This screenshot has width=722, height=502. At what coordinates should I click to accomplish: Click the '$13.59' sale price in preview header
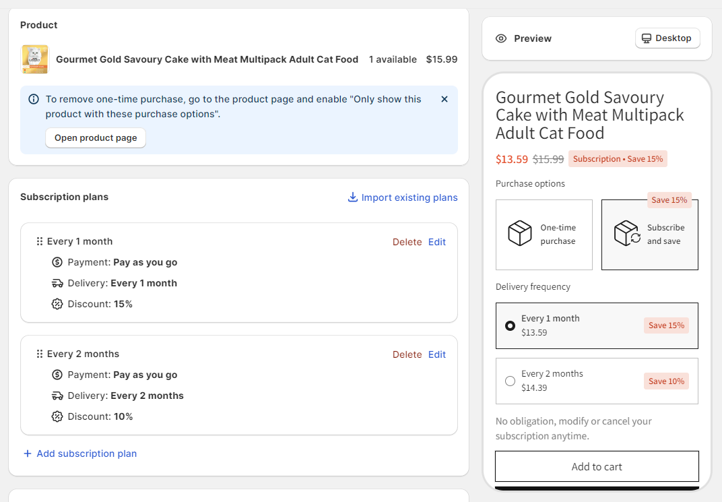click(x=512, y=159)
